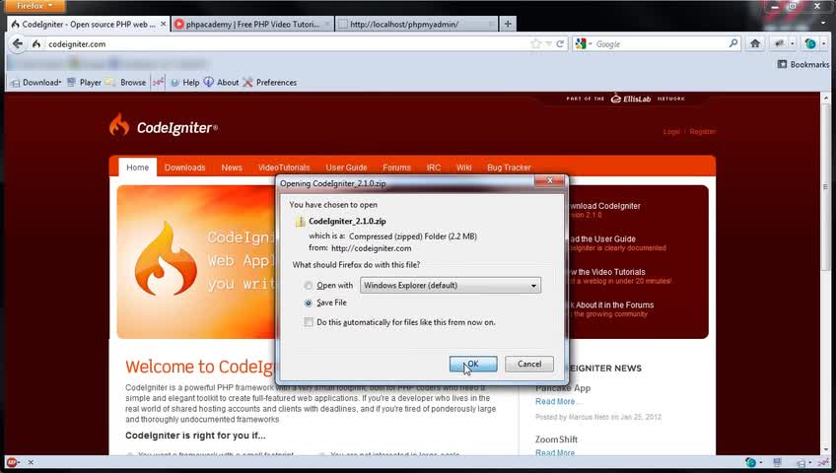Viewport: 836px width, 473px height.
Task: Check Do this automatically for files like this
Action: pyautogui.click(x=309, y=322)
